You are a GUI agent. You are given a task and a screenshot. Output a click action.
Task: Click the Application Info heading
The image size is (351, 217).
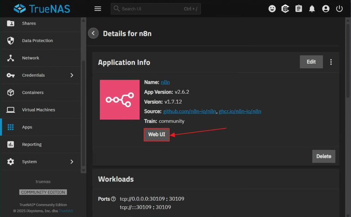124,63
